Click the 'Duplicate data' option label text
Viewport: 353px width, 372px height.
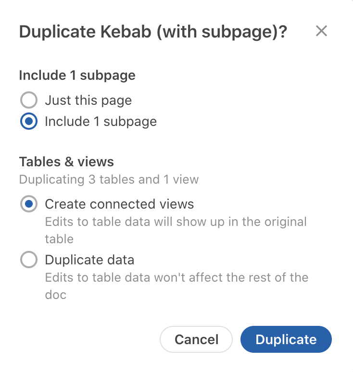[89, 260]
